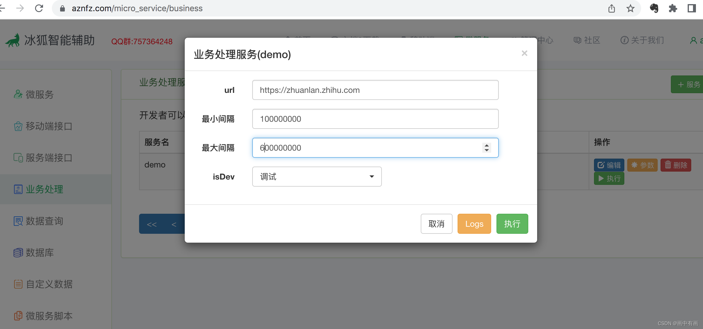Go forward in browser history

tap(20, 8)
